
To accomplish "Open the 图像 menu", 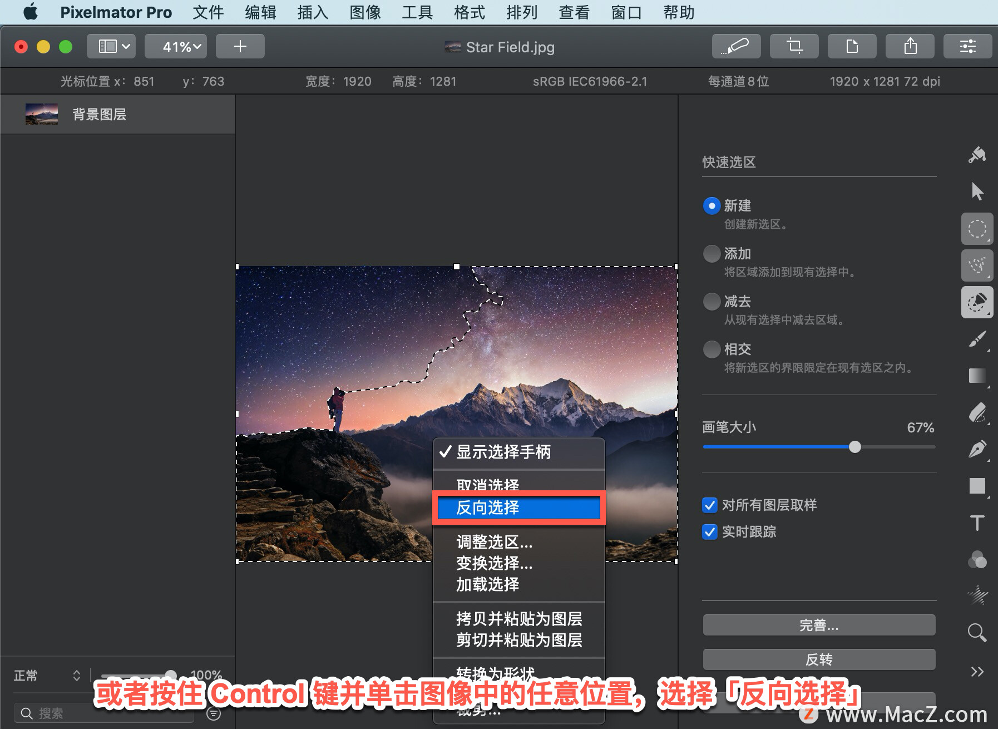I will (365, 12).
